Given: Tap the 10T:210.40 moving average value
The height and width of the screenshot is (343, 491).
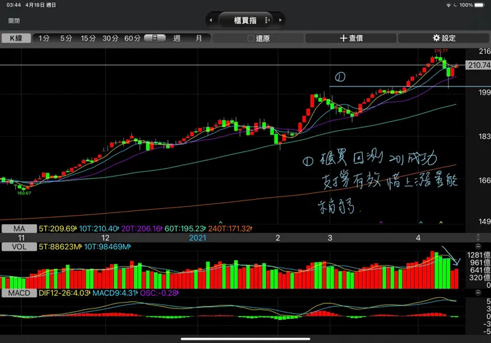Looking at the screenshot, I should [99, 229].
